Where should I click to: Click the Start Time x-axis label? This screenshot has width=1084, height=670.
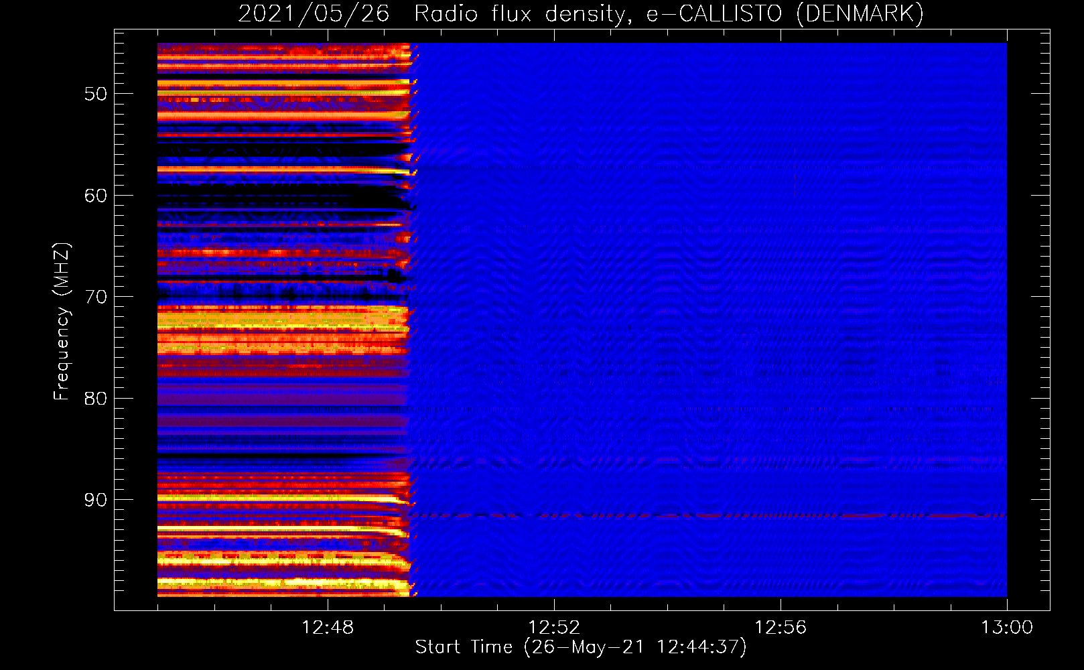[581, 647]
